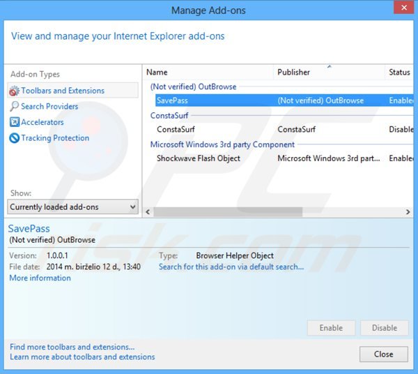
Task: Click Search for this add-on via default search
Action: [231, 267]
